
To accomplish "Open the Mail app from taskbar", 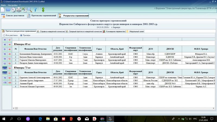I will pyautogui.click(x=87, y=119).
